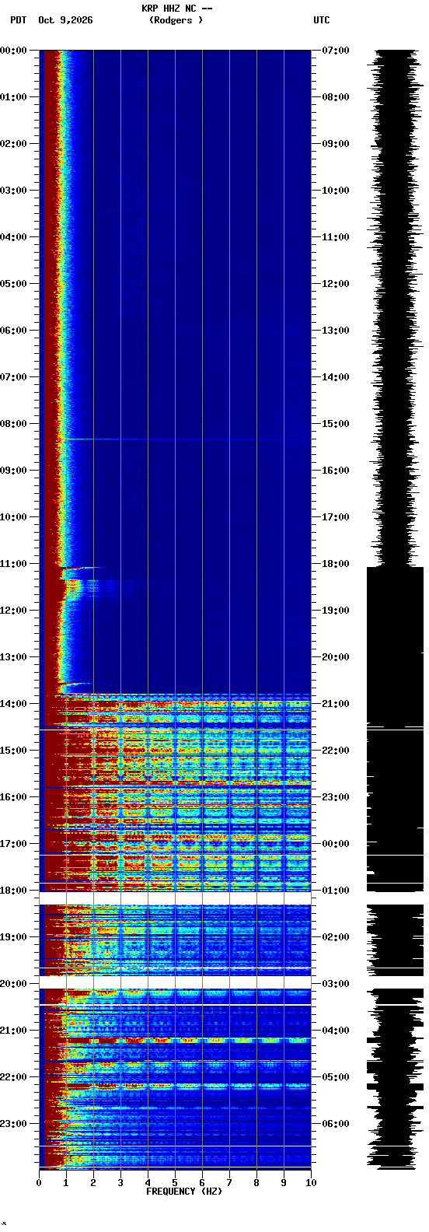Screen dimensions: 429x1232
Task: Click the 04:00 label on the UTC axis
Action: 336,1031
